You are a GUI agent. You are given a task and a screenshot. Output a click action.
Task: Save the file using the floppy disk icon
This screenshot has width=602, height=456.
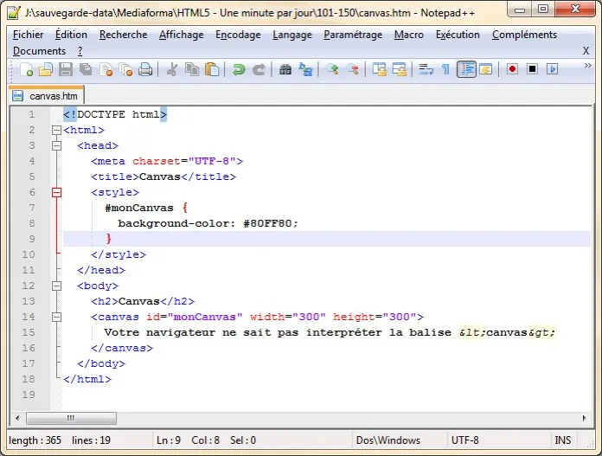[x=66, y=69]
